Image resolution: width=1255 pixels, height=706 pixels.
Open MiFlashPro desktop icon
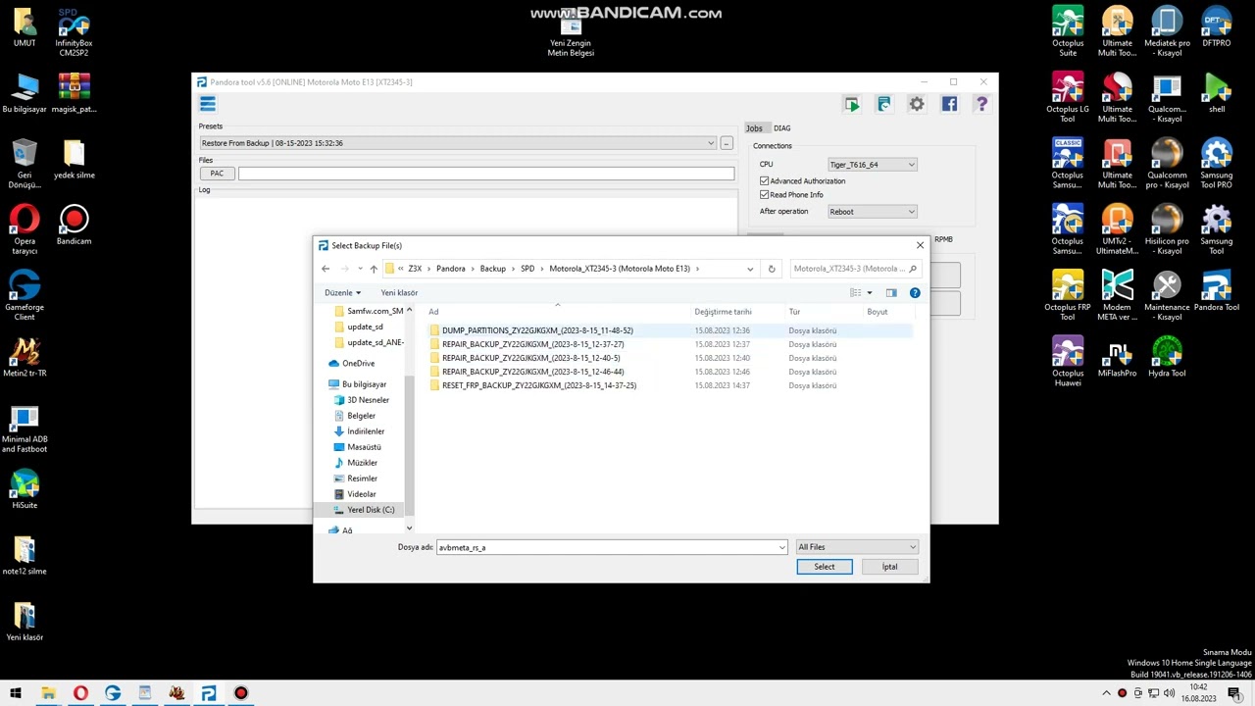tap(1117, 357)
